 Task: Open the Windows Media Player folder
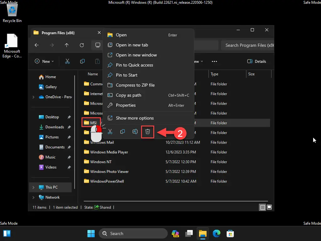point(109,152)
